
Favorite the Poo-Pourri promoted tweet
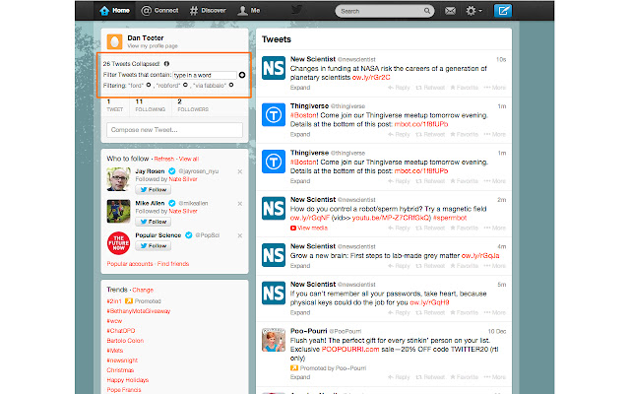point(464,377)
